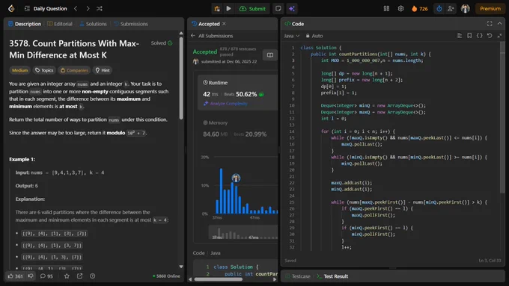Click the bookmark icon in code toolbar

pos(469,36)
